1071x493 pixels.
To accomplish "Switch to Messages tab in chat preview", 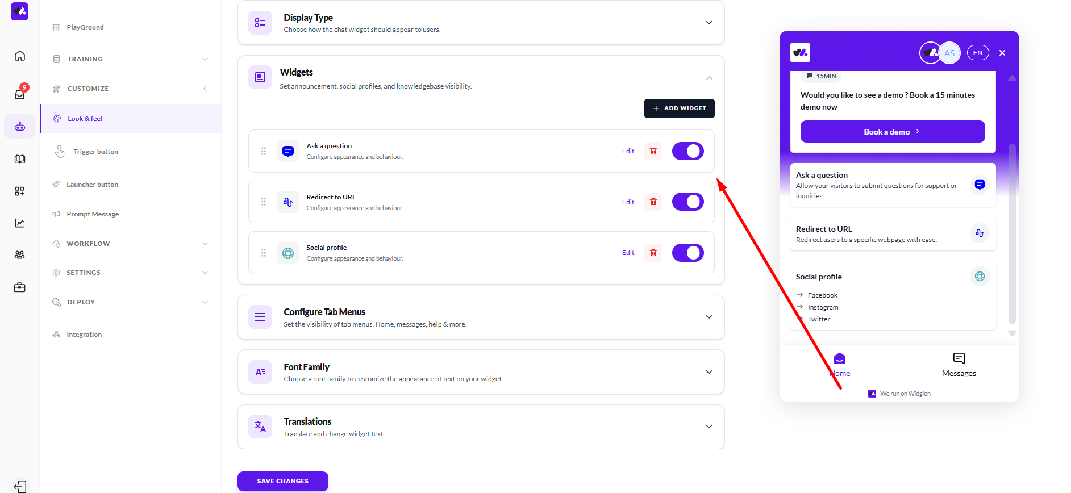I will point(959,364).
